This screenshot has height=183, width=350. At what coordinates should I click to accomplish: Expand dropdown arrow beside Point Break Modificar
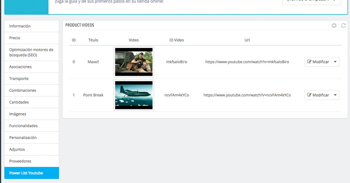335,95
